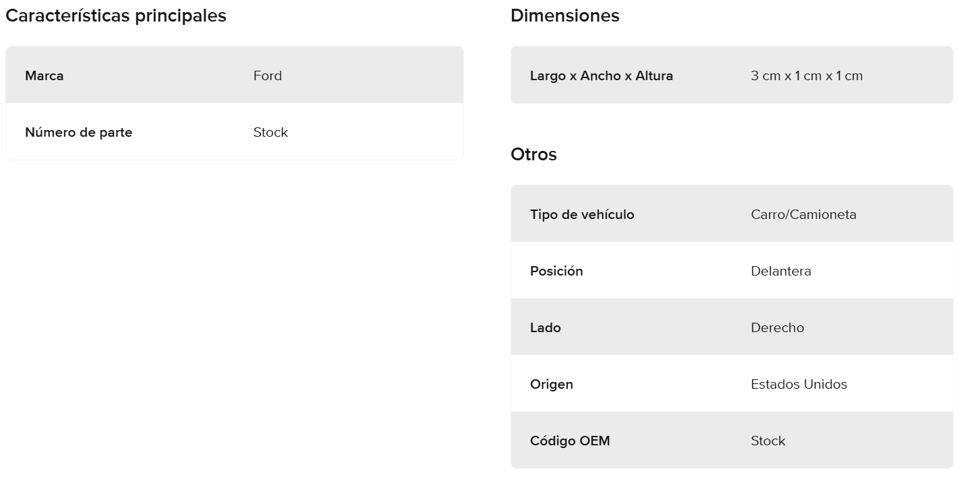959x479 pixels.
Task: Click the Largo x Ancho x Altura label
Action: (602, 75)
